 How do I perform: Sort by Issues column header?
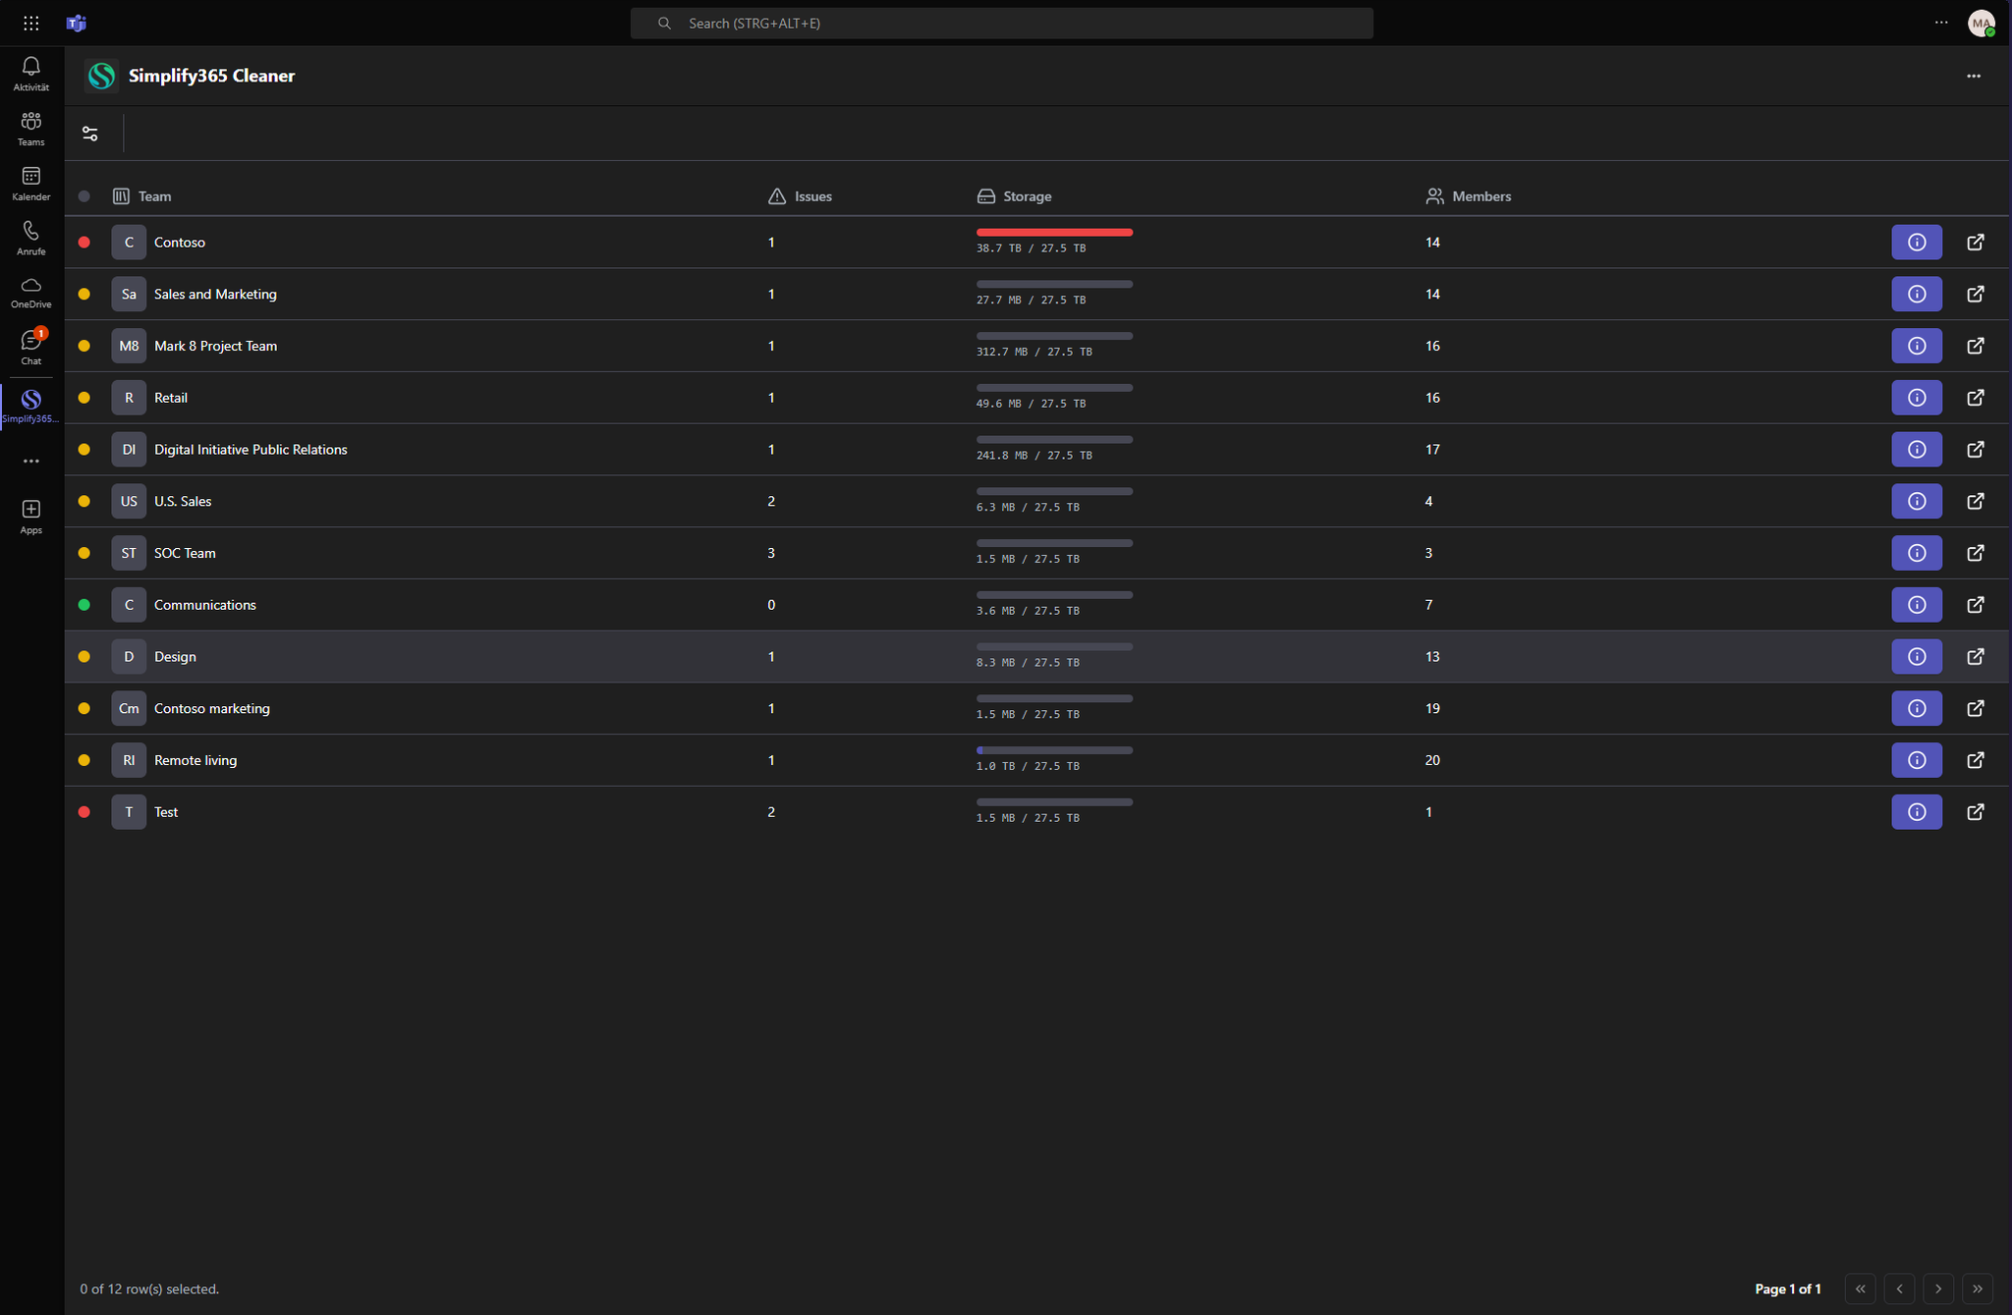pyautogui.click(x=800, y=196)
